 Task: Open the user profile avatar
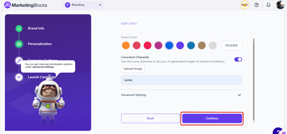tap(280, 5)
